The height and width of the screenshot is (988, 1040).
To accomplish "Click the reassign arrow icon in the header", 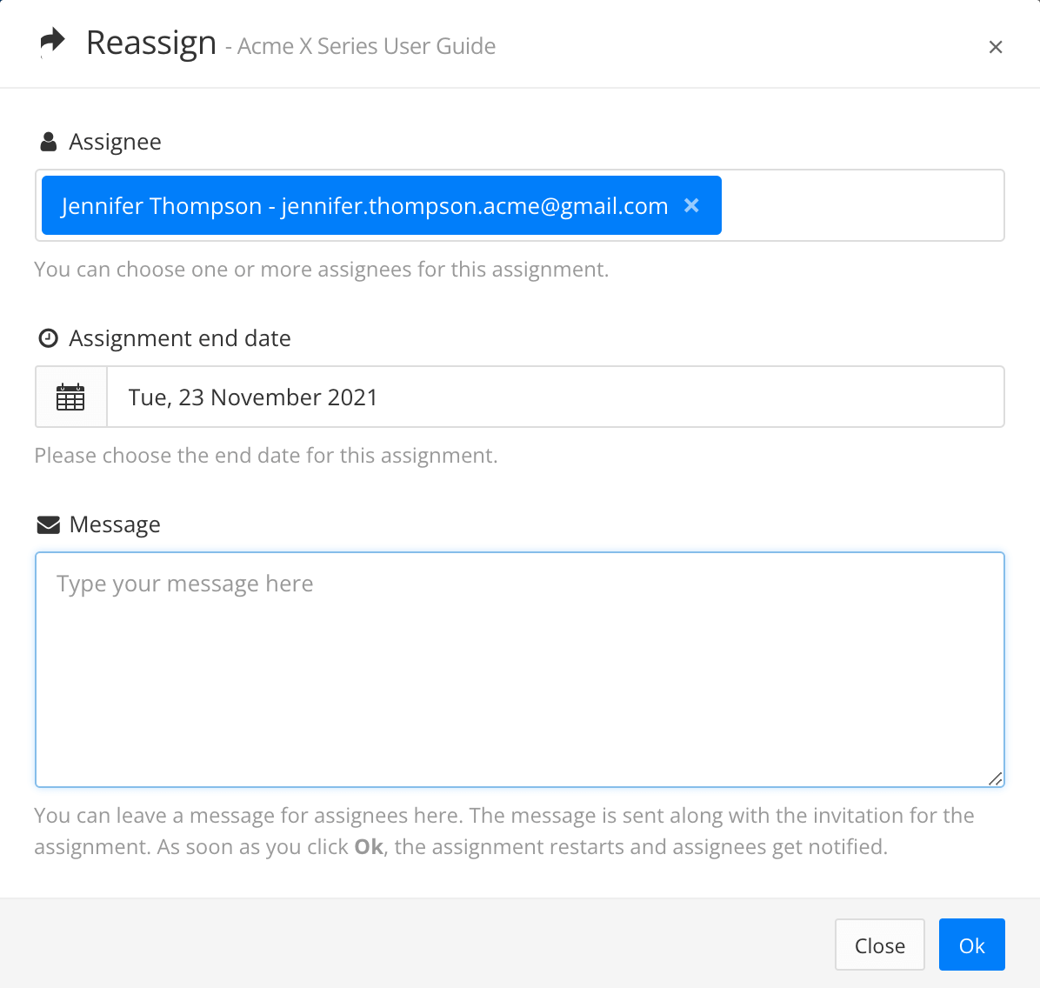I will (x=52, y=40).
